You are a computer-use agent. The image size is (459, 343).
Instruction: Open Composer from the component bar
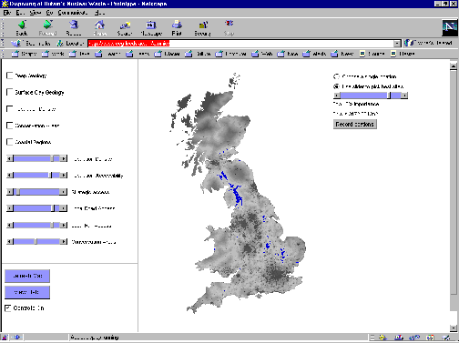point(445,338)
